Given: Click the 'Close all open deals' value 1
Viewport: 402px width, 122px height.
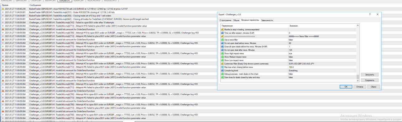Looking at the screenshot, I should click(290, 47).
